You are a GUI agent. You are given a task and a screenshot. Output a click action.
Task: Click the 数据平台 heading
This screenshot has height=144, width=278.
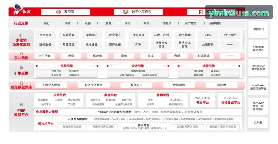111,95
